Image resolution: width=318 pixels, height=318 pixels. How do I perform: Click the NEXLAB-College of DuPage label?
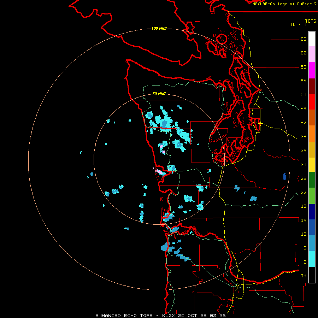tap(282, 4)
